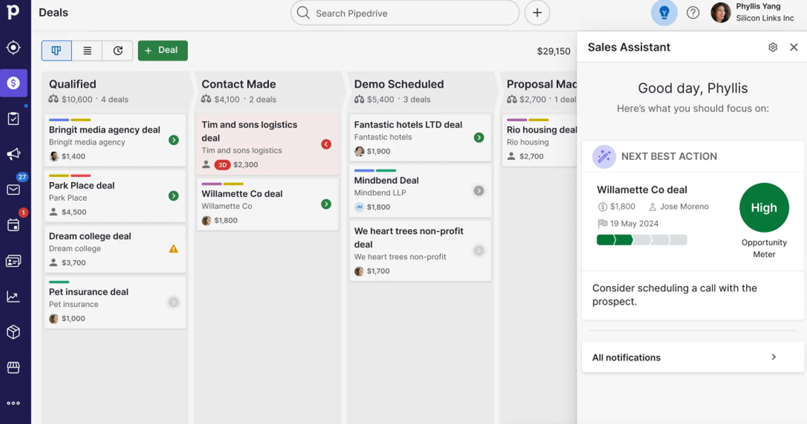Open Sales Assistant settings gear
Viewport: 807px width, 424px height.
point(773,47)
